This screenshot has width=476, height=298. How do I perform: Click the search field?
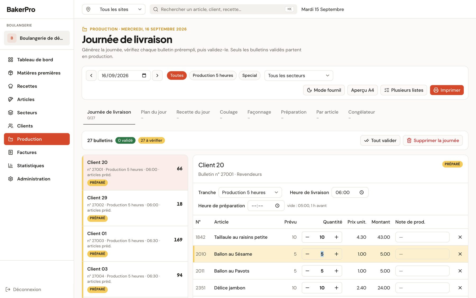(223, 9)
